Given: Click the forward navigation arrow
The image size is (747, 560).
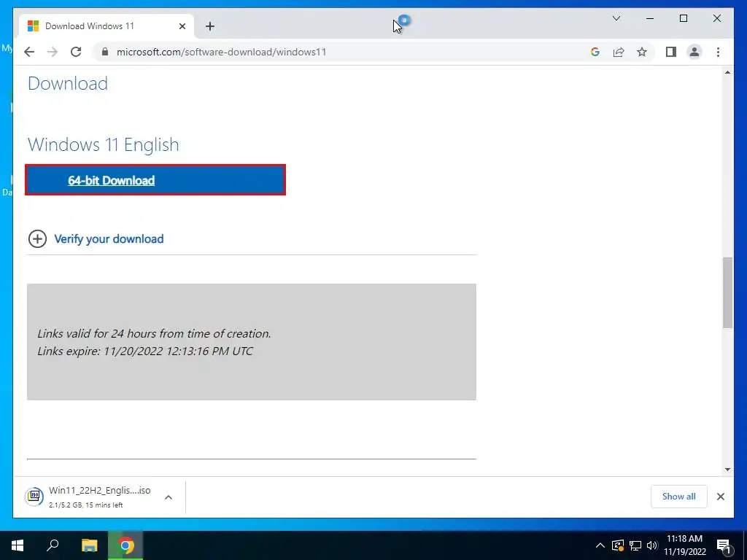Looking at the screenshot, I should click(53, 52).
